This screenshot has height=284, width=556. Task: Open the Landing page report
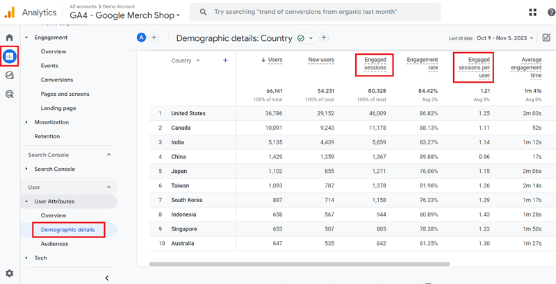[58, 108]
